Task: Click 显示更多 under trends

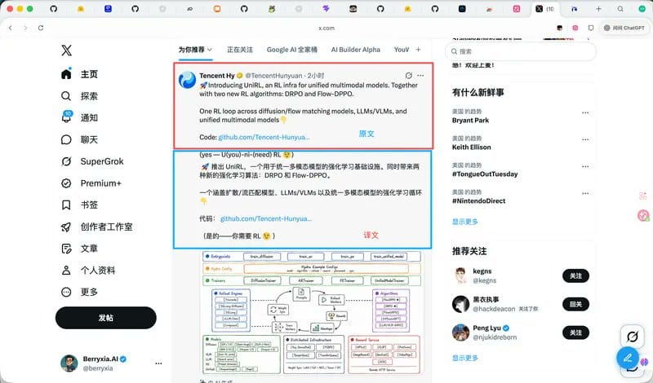Action: coord(465,222)
